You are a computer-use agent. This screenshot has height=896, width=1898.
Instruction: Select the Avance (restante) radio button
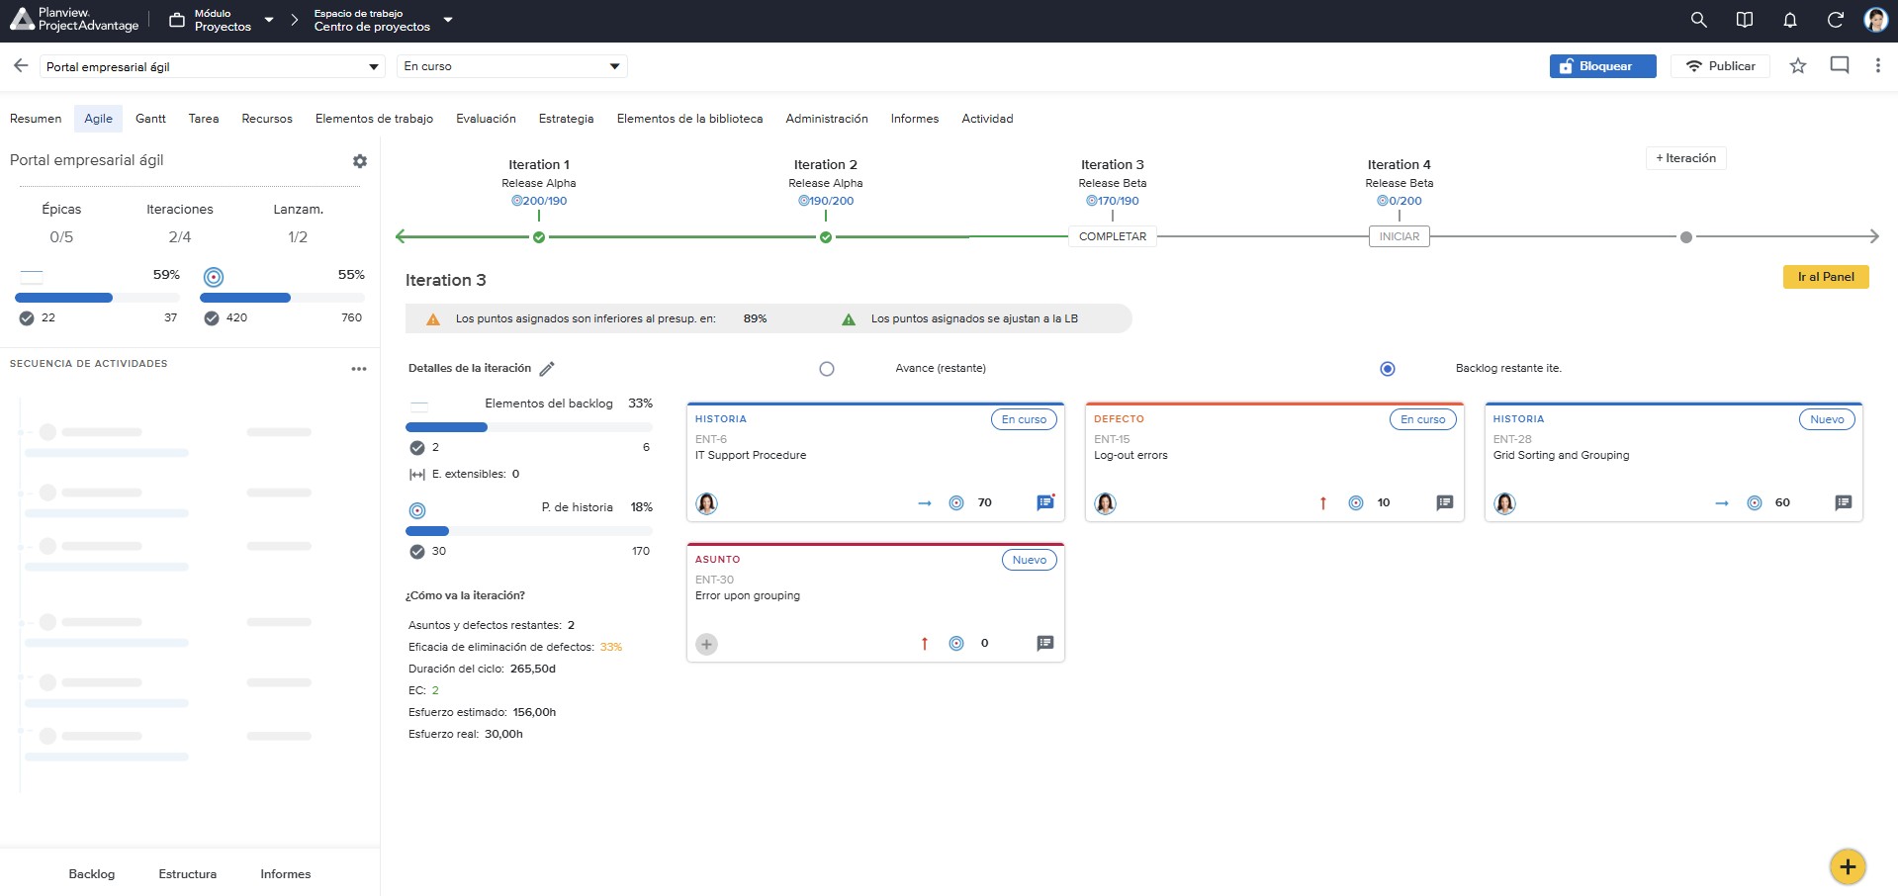pos(827,369)
